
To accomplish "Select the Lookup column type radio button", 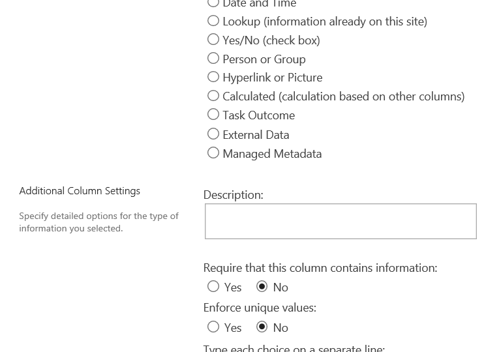I will 213,21.
